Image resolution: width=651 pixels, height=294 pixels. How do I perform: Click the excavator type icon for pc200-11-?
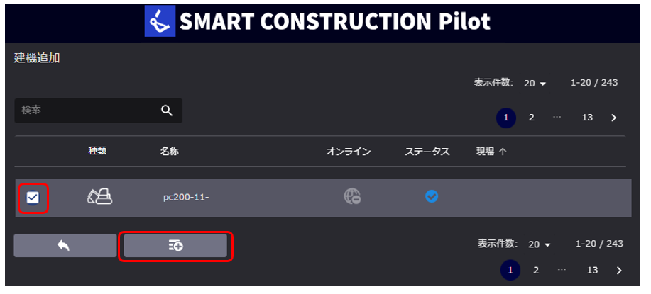(x=100, y=196)
